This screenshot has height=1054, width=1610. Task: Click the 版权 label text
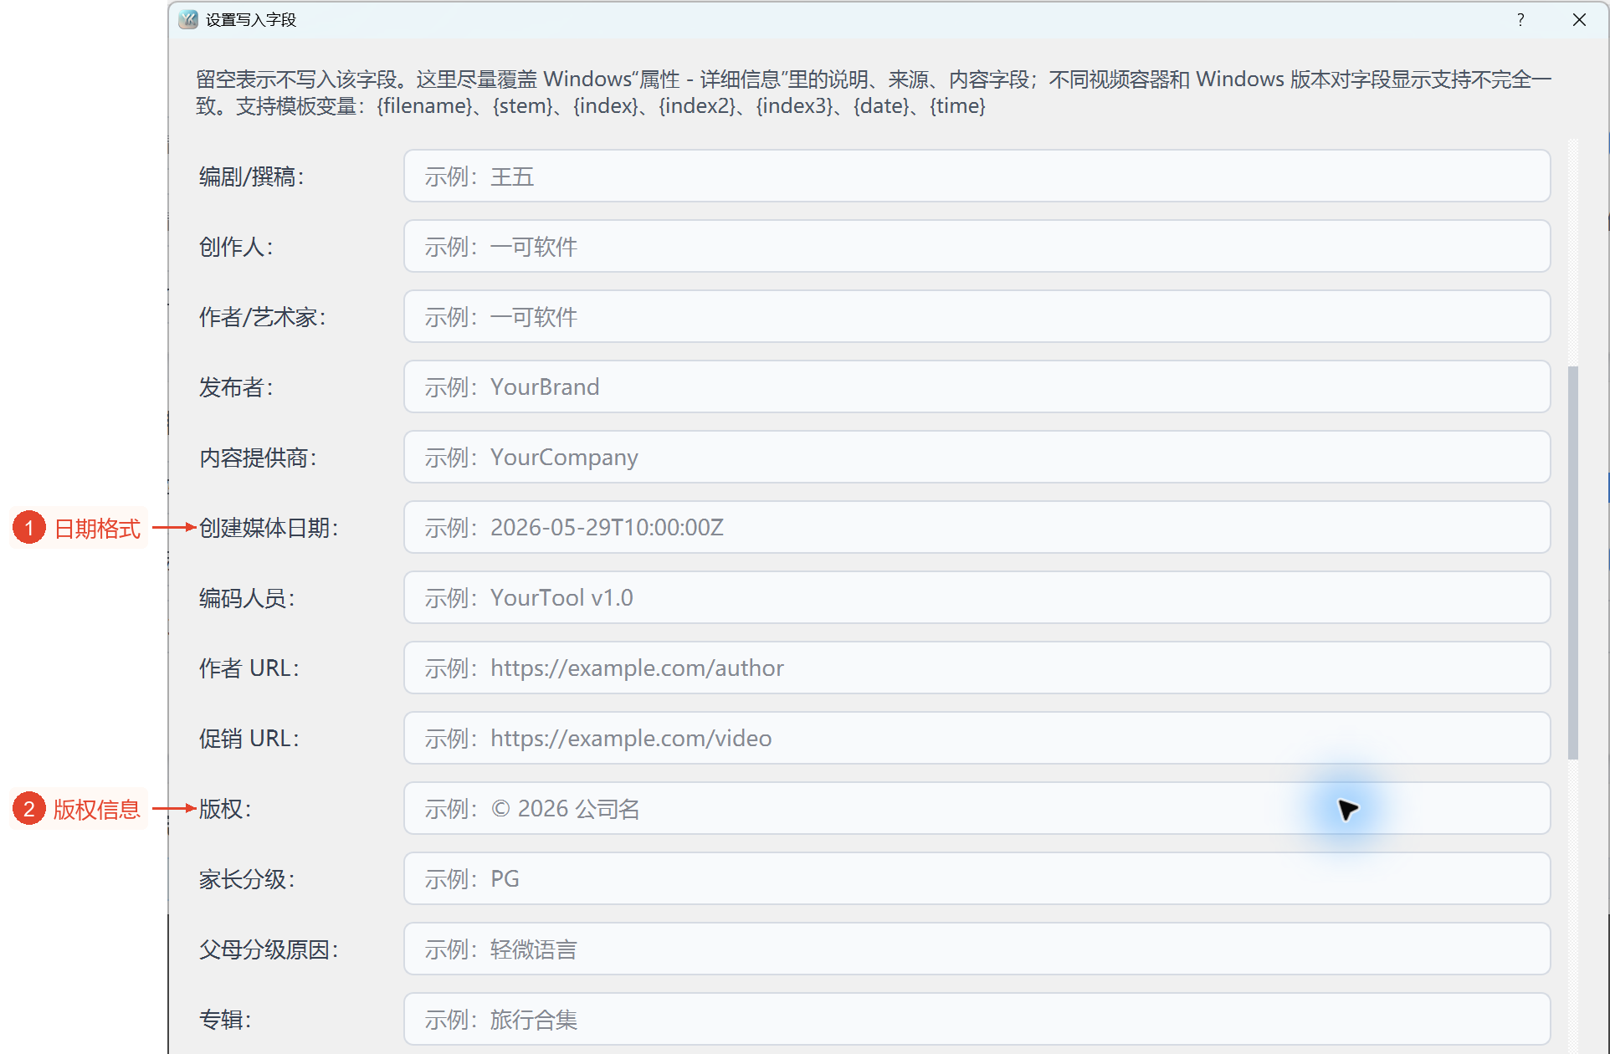click(225, 809)
